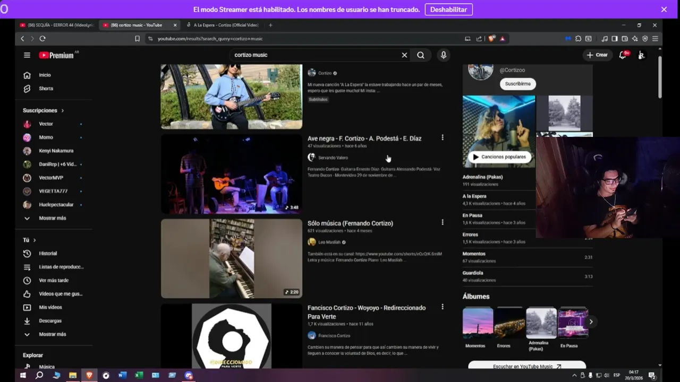The height and width of the screenshot is (382, 680).
Task: Click the Crear button
Action: (x=597, y=55)
